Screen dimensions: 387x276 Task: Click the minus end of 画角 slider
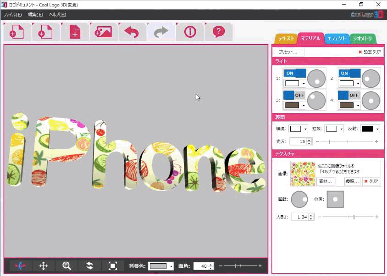click(221, 266)
